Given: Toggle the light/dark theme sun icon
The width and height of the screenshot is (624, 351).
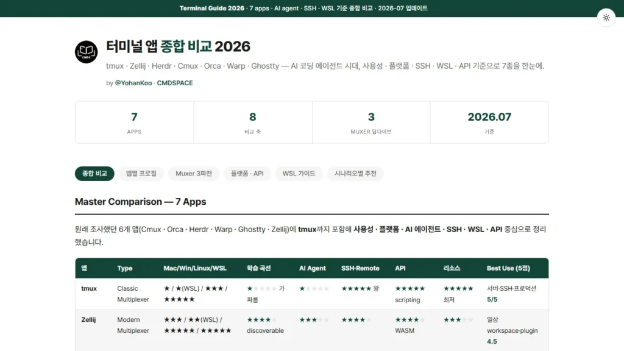Looking at the screenshot, I should point(606,18).
